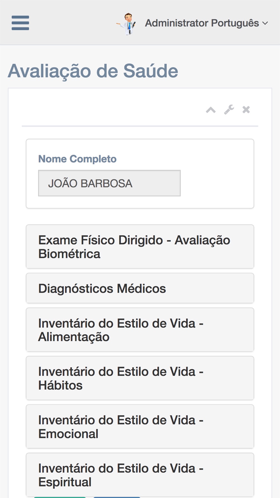Collapse the panel with the up chevron
280x498 pixels.
pos(211,110)
